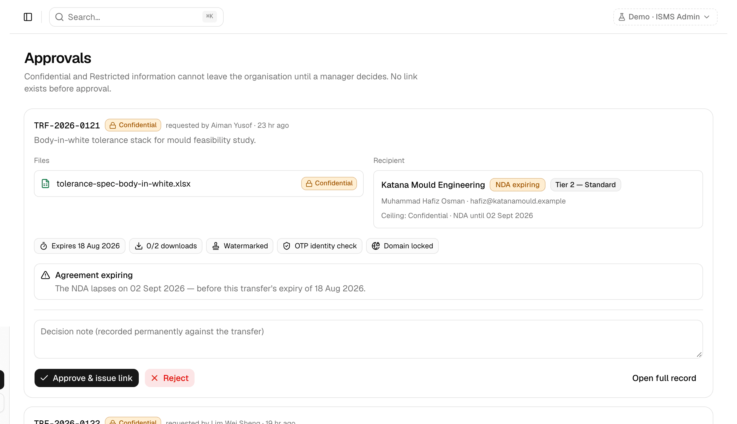This screenshot has width=737, height=424.
Task: Click the Agreement expiring heading
Action: tap(94, 275)
